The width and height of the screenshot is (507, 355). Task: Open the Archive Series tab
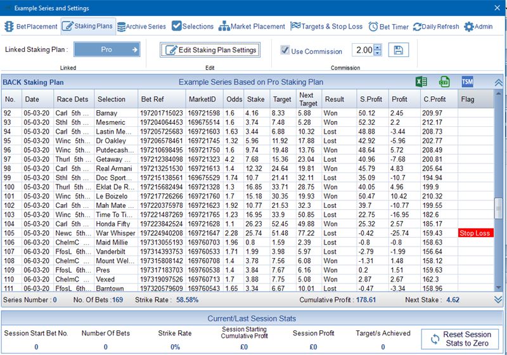(141, 27)
